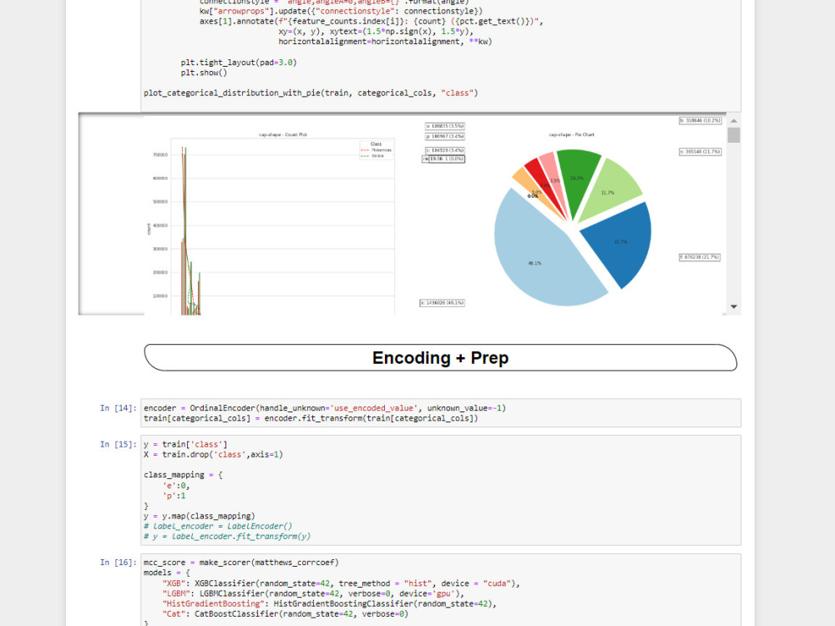
Task: Grab the output area scrollbar thumb
Action: tap(733, 134)
